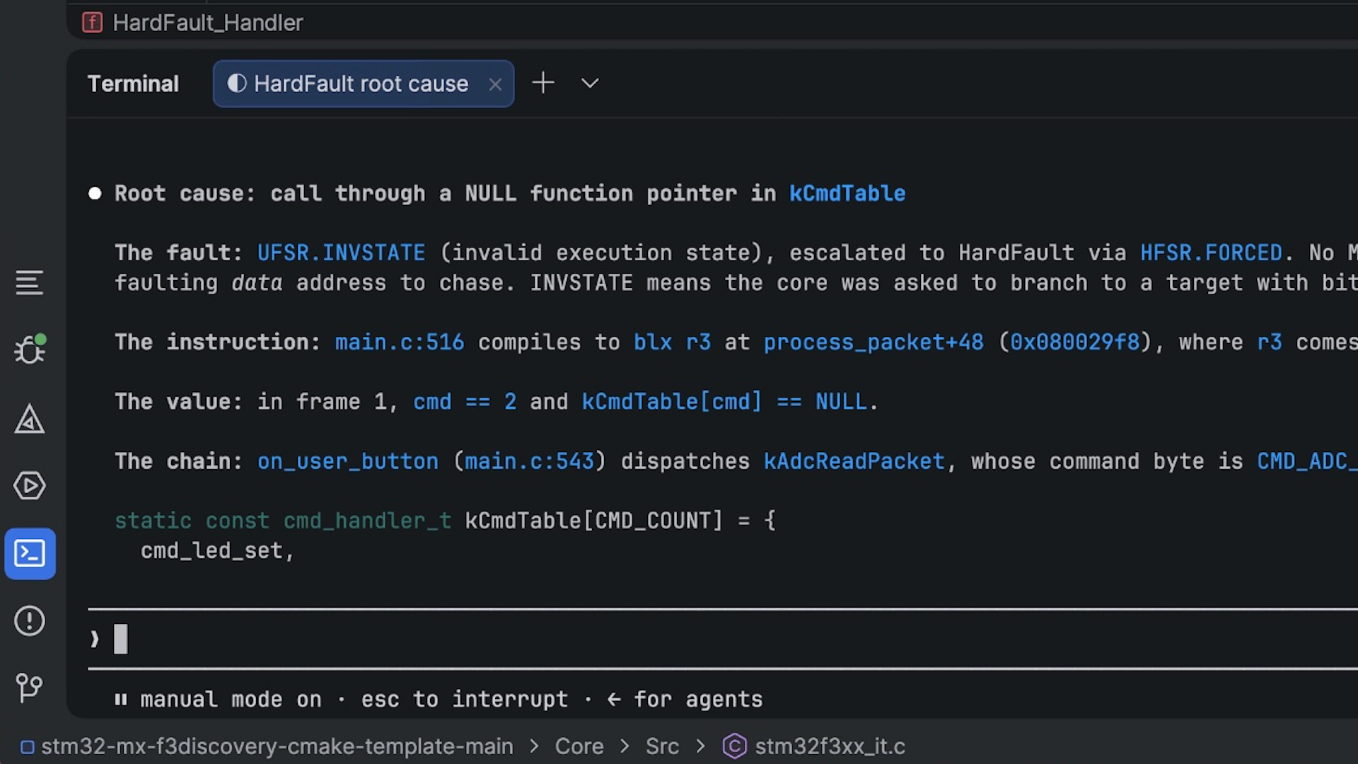This screenshot has height=764, width=1358.
Task: Click the HardFault_Handler function icon
Action: pos(92,23)
